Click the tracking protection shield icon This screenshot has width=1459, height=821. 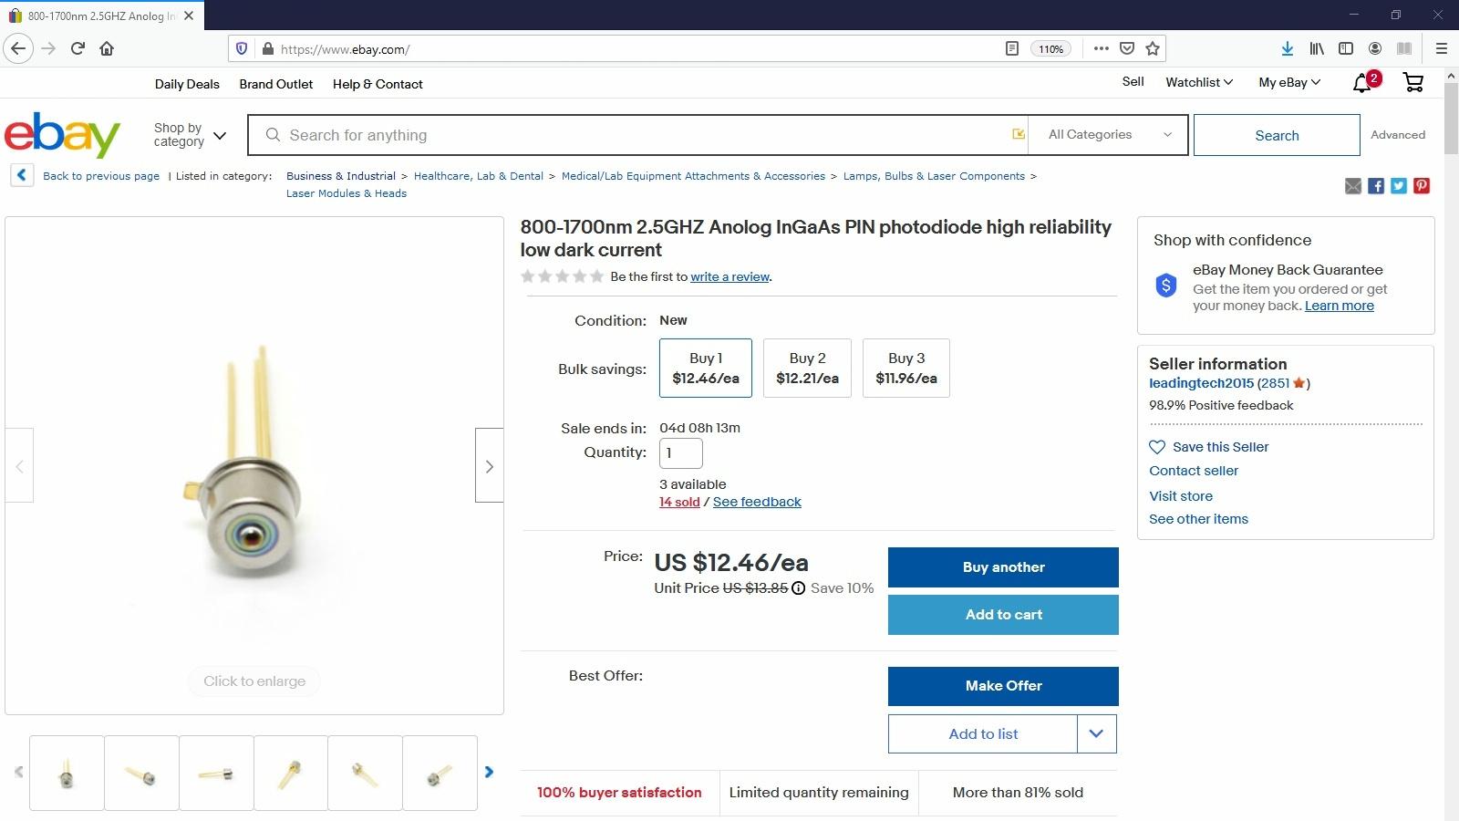[242, 48]
